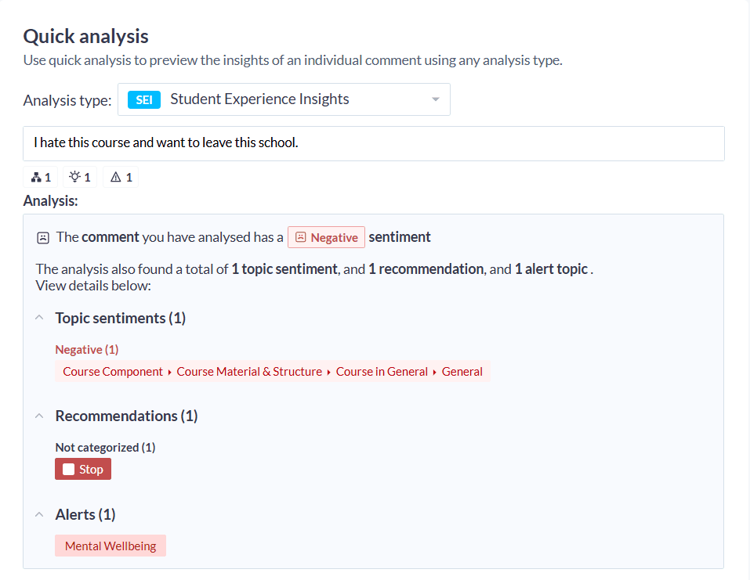The width and height of the screenshot is (750, 580).
Task: Click the negative face icon beside the comment
Action: [42, 236]
